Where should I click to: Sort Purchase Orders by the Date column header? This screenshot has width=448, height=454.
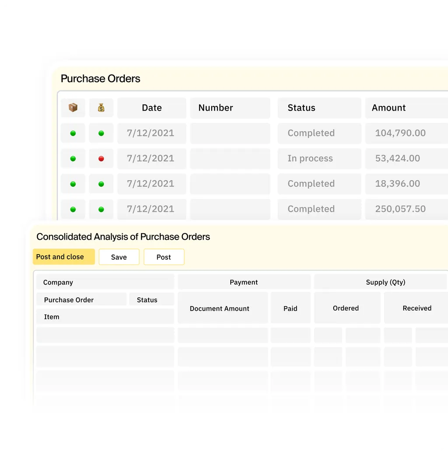click(x=152, y=108)
